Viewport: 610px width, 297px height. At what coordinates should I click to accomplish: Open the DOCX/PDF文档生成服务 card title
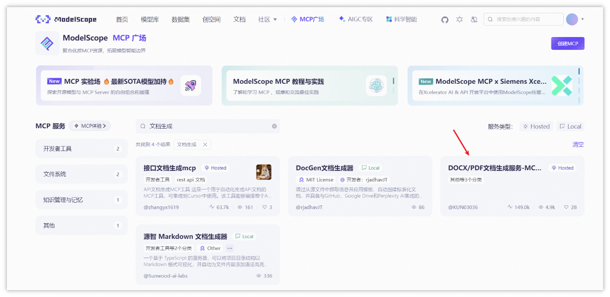[495, 168]
